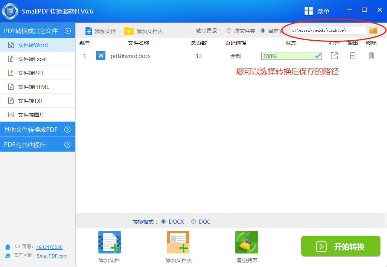387x267 pixels.
Task: Select the 自定义 output radio button
Action: point(263,31)
